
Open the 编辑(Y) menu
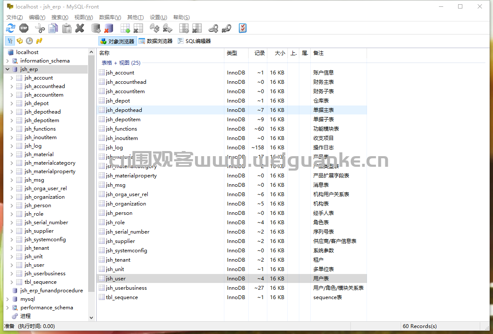37,17
